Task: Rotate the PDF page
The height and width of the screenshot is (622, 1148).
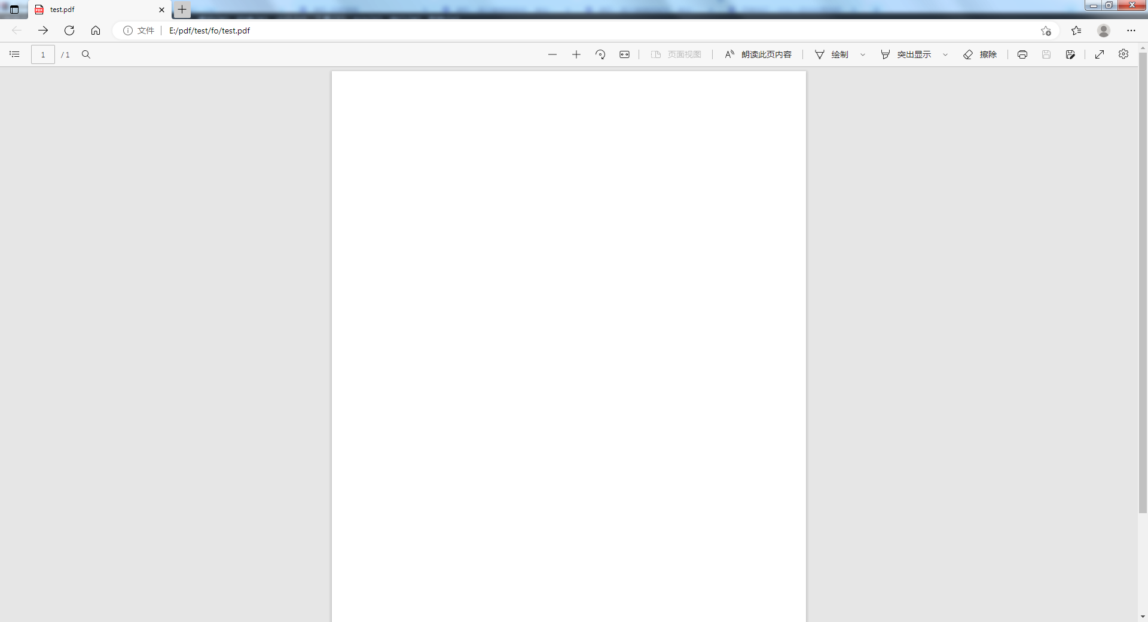Action: 600,54
